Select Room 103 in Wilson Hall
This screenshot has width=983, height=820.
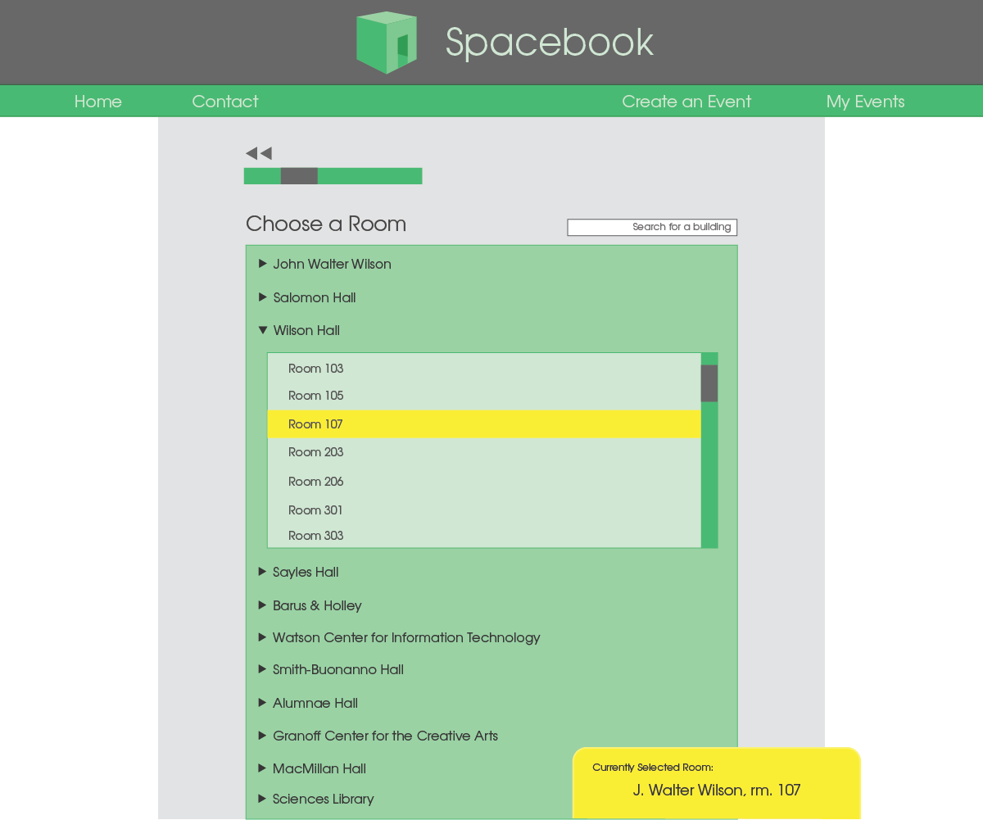(x=316, y=369)
